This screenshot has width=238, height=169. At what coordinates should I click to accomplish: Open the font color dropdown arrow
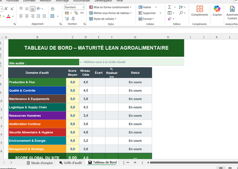tap(13, 16)
